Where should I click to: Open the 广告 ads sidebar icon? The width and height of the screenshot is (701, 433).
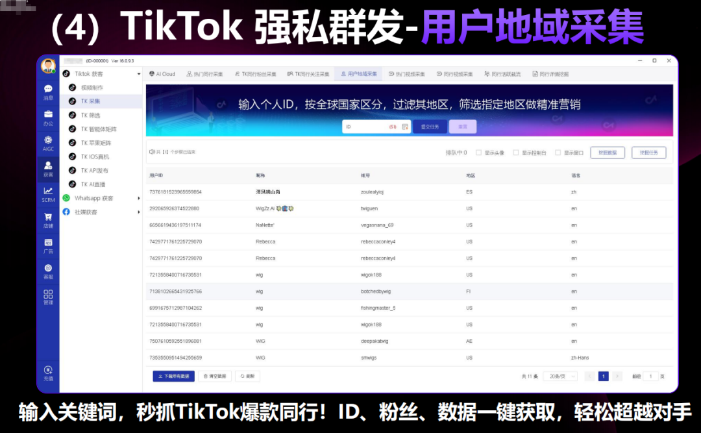point(48,246)
